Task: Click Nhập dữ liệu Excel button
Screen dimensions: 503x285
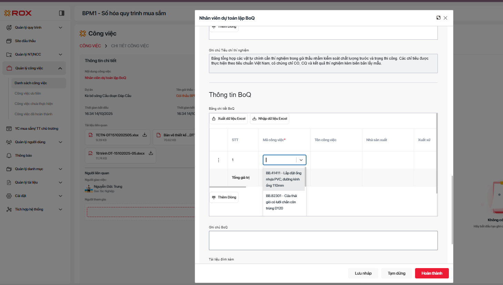Action: pos(270,119)
